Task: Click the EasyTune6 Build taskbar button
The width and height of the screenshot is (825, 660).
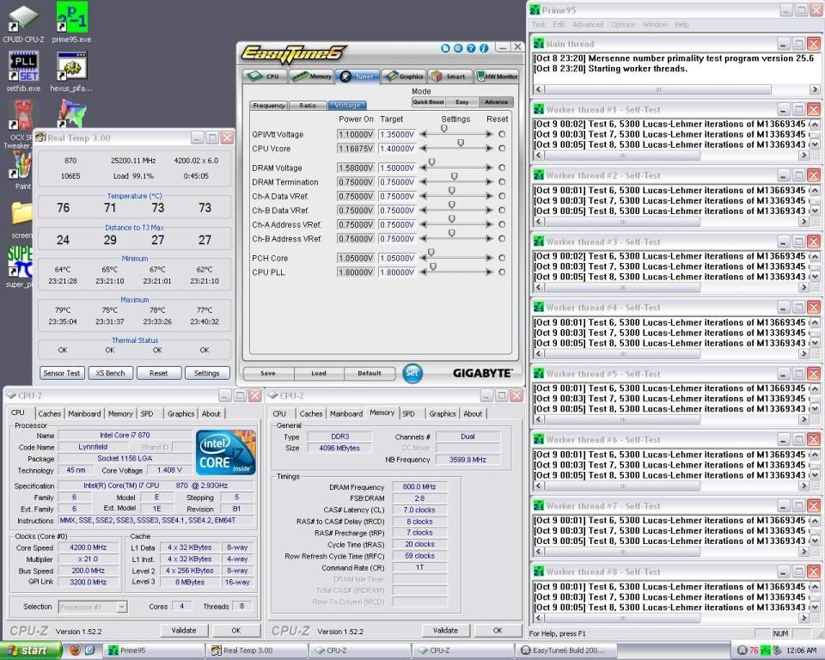Action: [568, 651]
